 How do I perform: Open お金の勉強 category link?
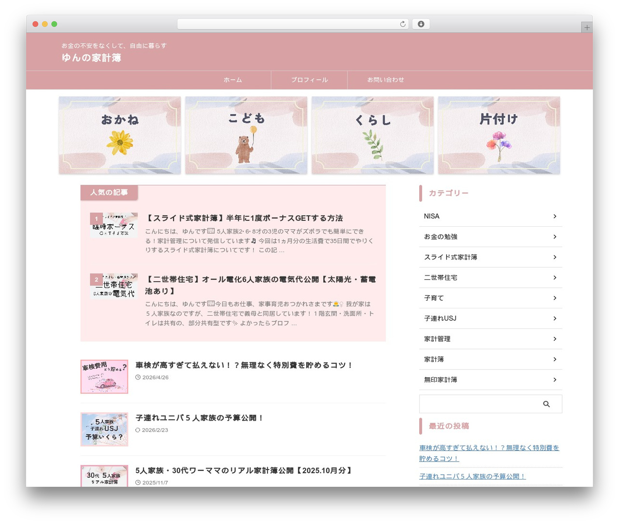(x=490, y=237)
